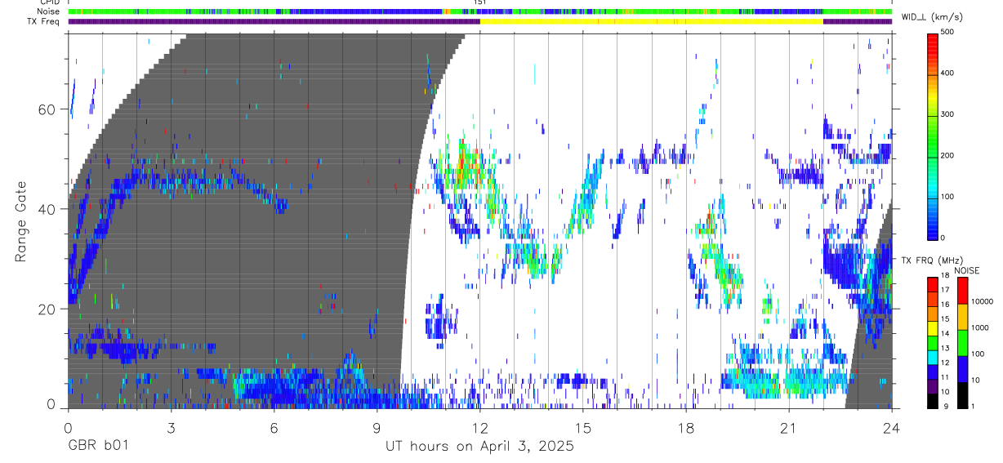Click the 'Noise' row label

click(x=48, y=12)
